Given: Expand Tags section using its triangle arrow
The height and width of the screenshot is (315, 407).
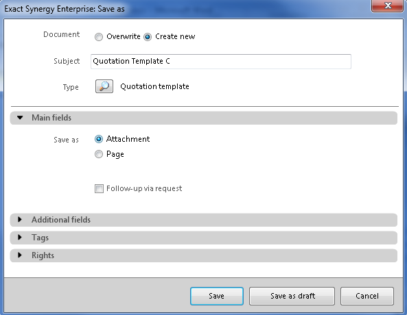Looking at the screenshot, I should pyautogui.click(x=20, y=238).
